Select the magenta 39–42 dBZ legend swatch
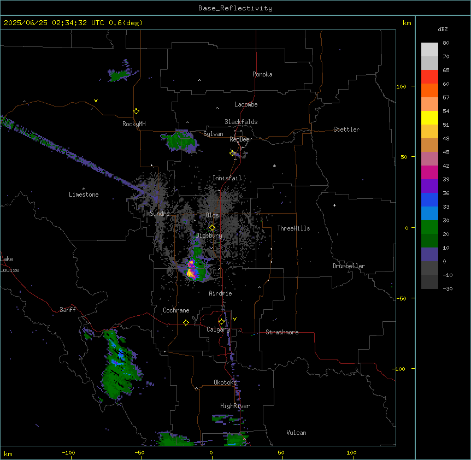 point(429,172)
